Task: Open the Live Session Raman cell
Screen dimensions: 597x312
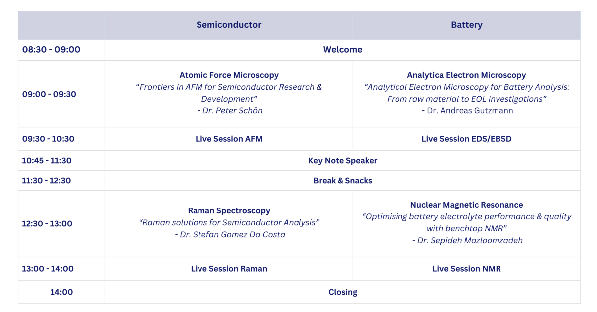Action: tap(229, 269)
